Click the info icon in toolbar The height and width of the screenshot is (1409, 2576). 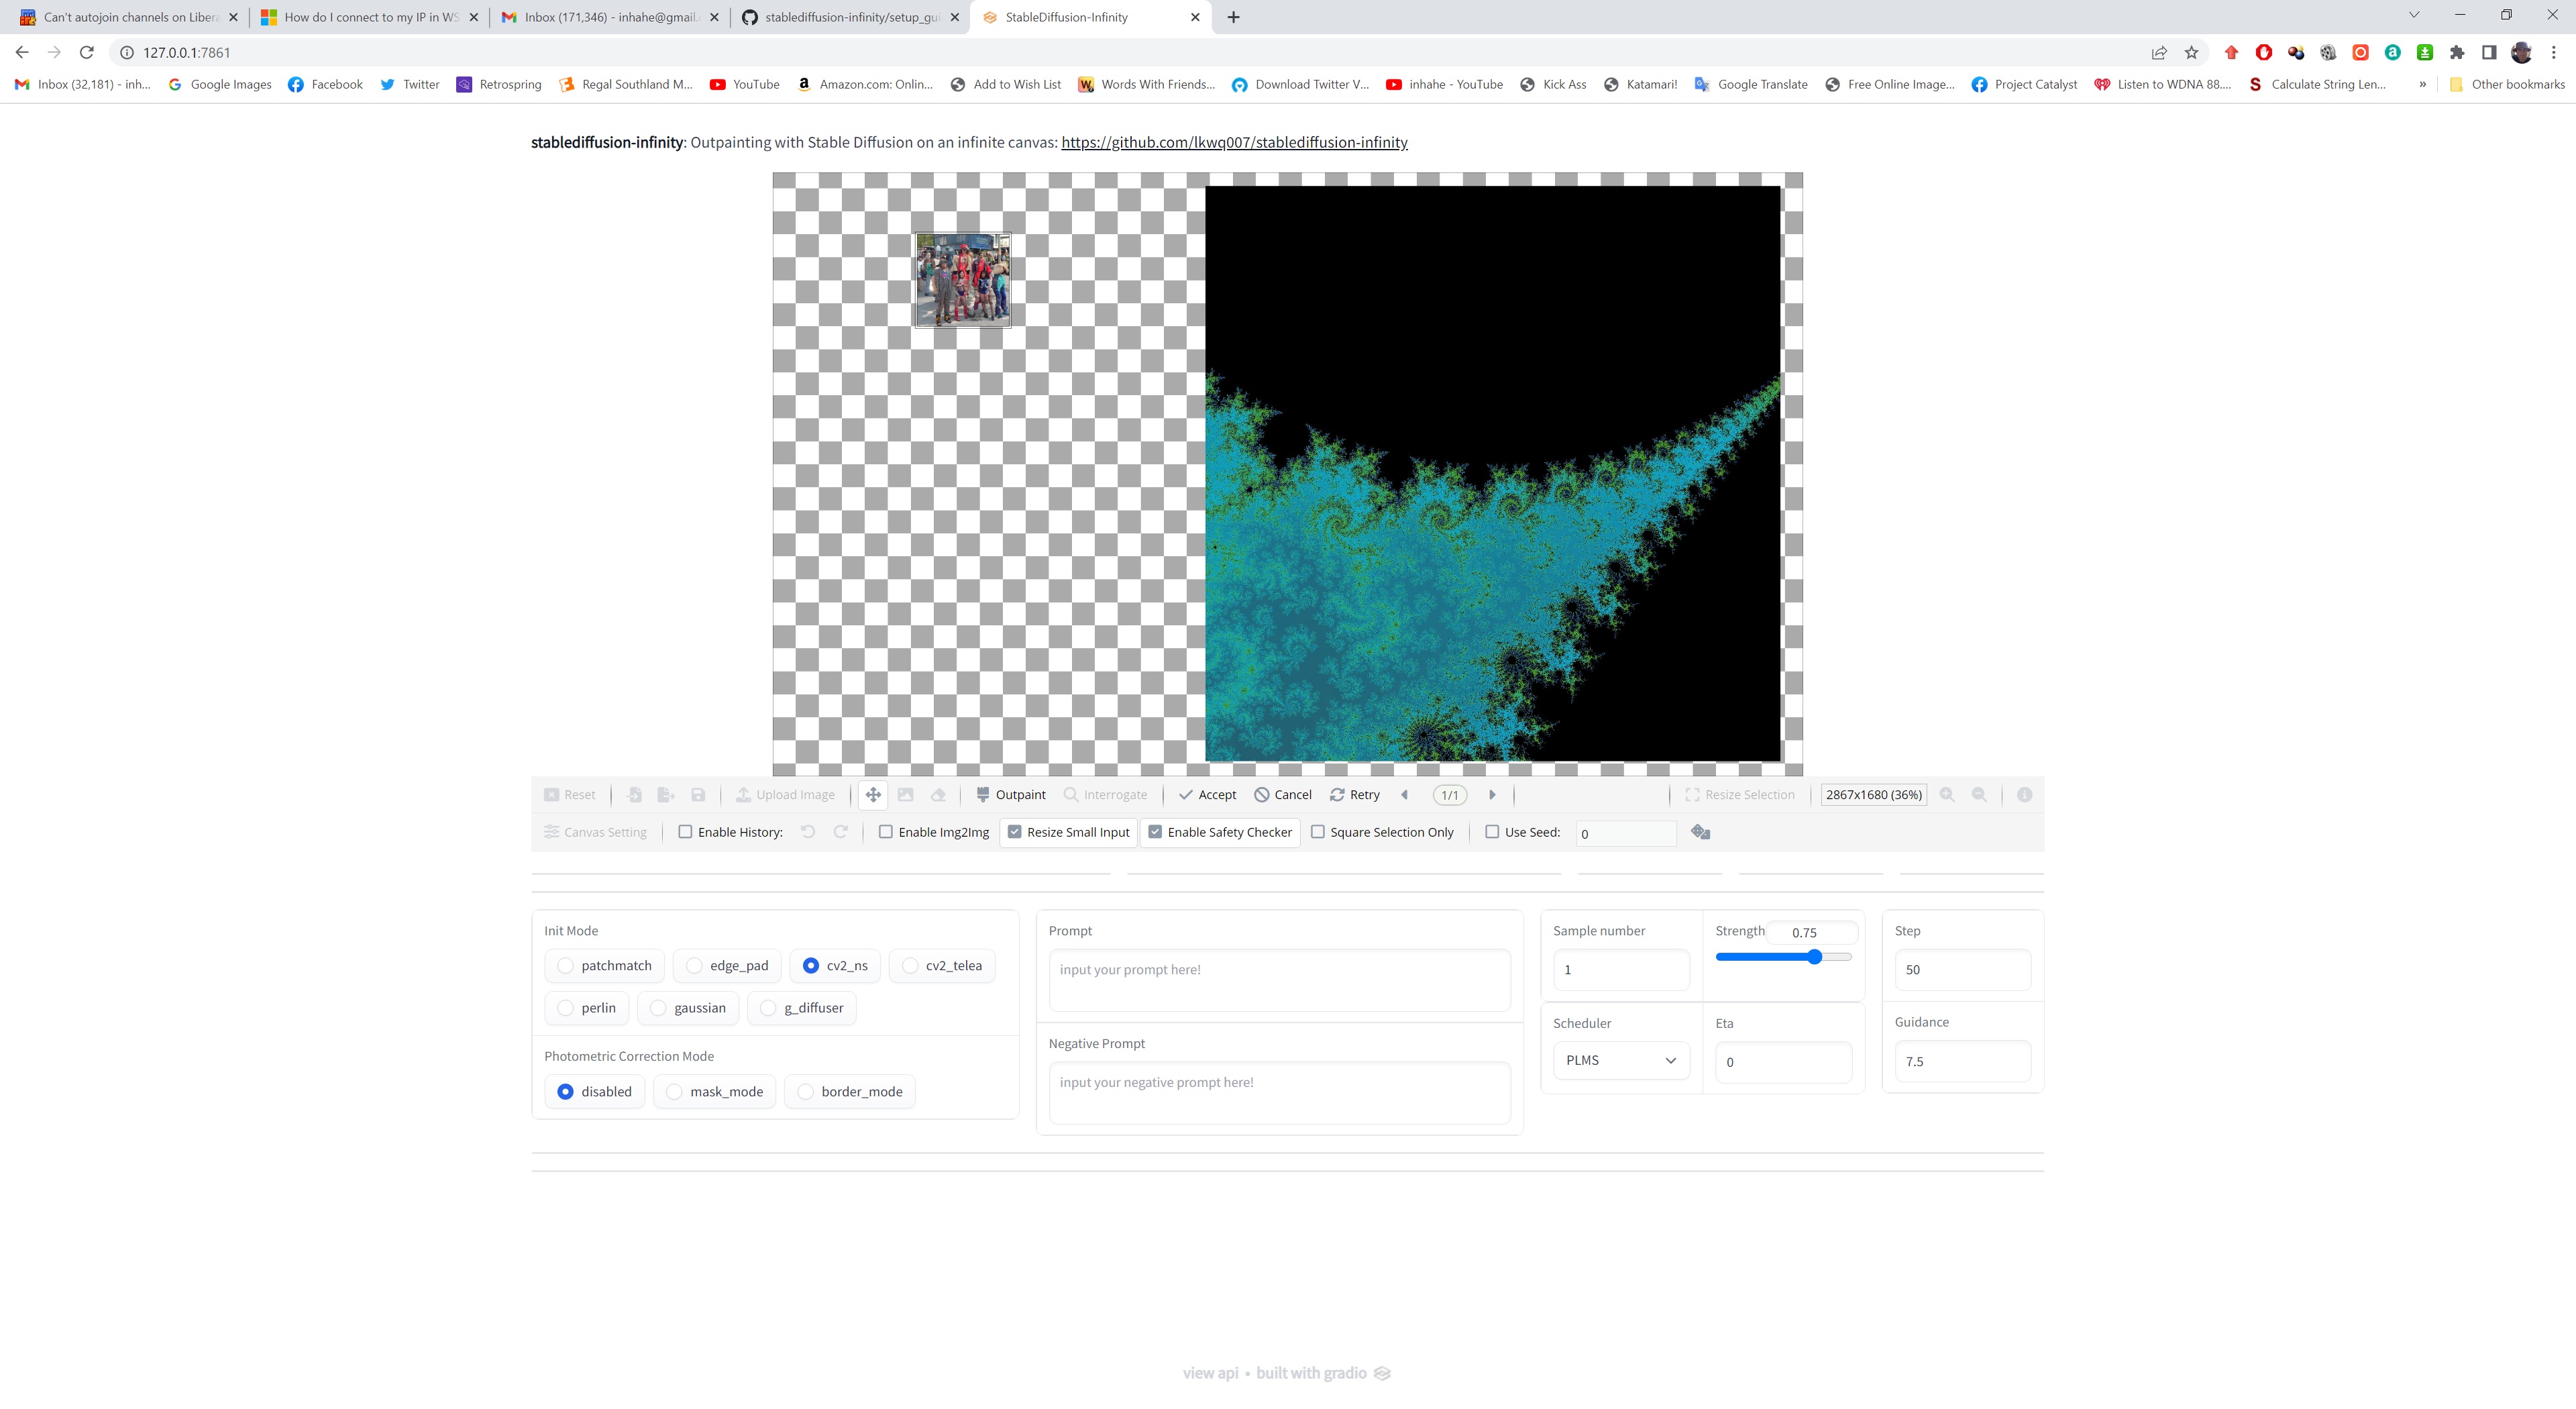2024,795
